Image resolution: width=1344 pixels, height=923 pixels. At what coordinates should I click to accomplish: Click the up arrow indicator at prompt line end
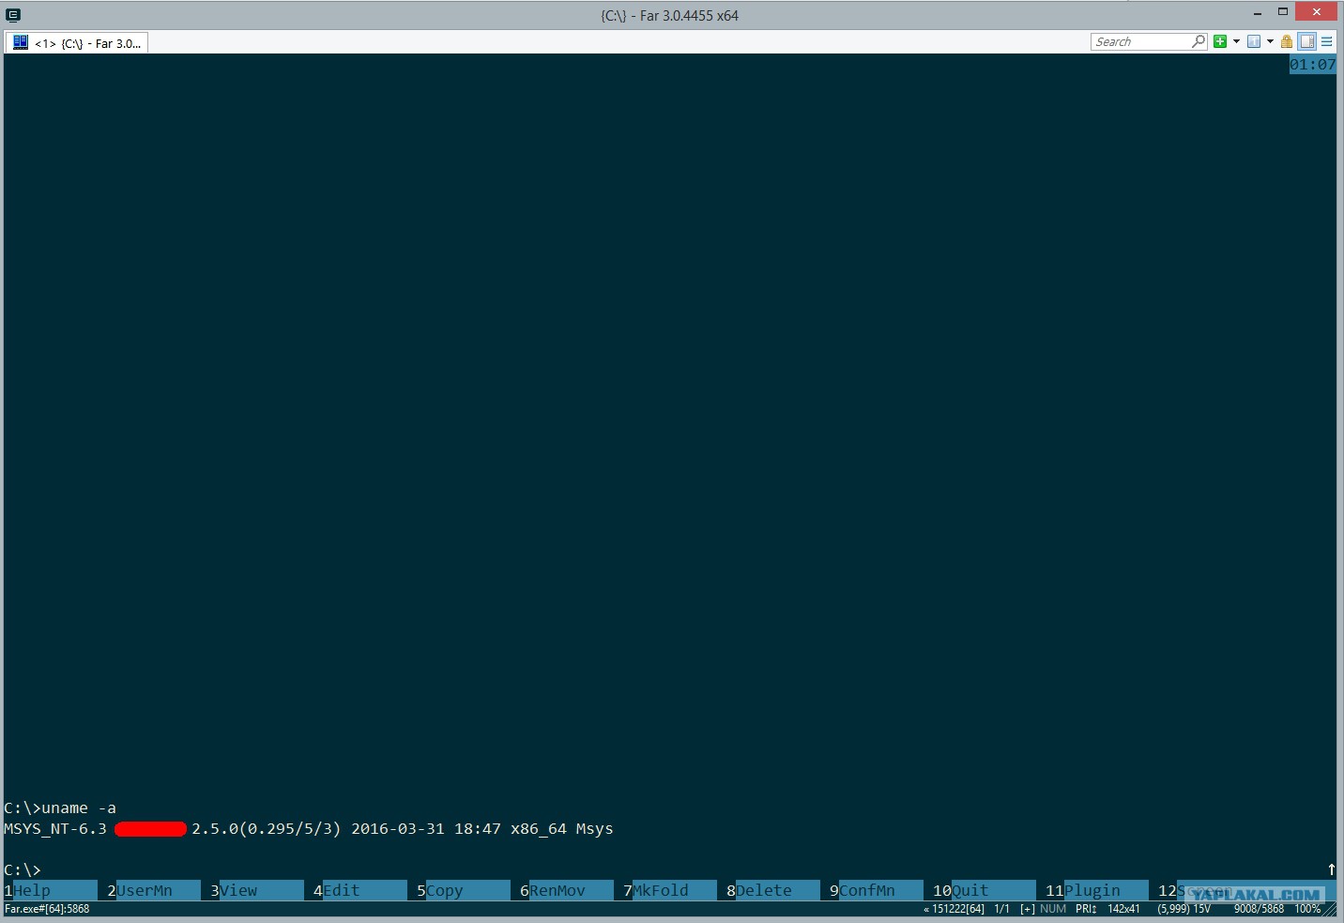point(1331,869)
